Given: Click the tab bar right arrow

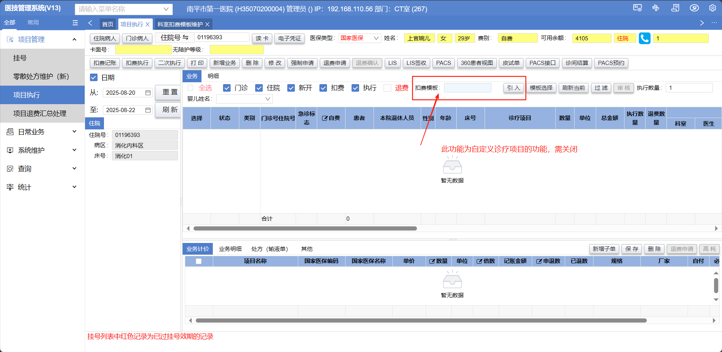Looking at the screenshot, I should (702, 23).
